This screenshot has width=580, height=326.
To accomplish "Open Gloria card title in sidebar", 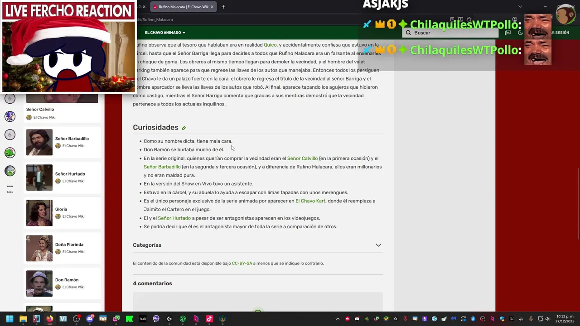I will click(x=61, y=209).
